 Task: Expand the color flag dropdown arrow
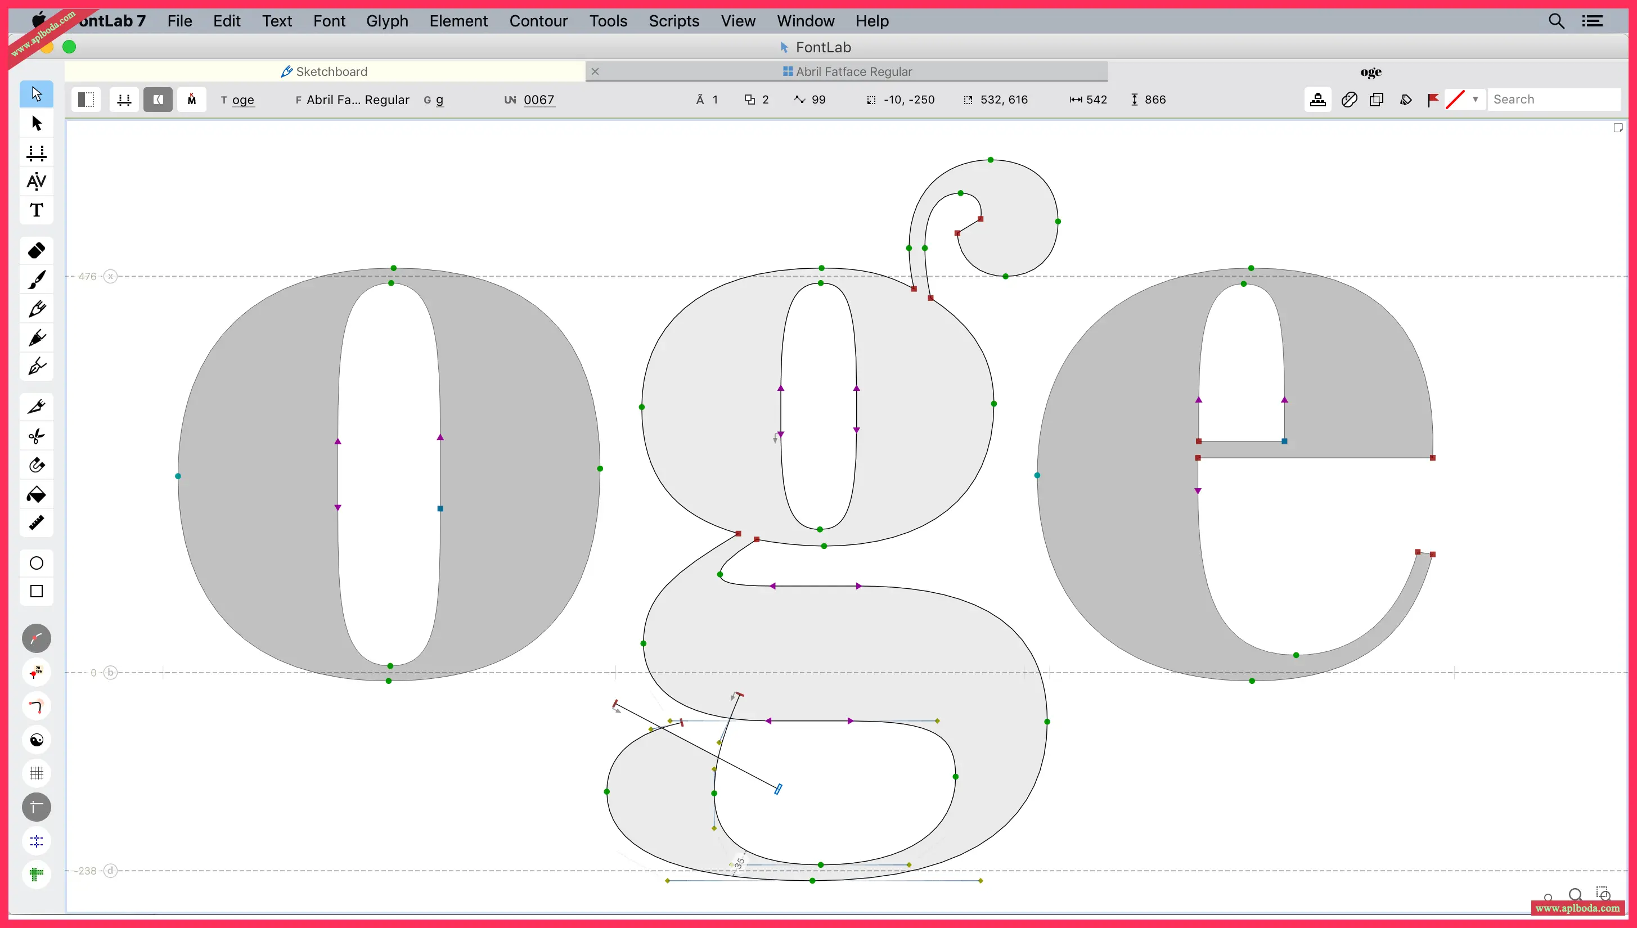1475,100
